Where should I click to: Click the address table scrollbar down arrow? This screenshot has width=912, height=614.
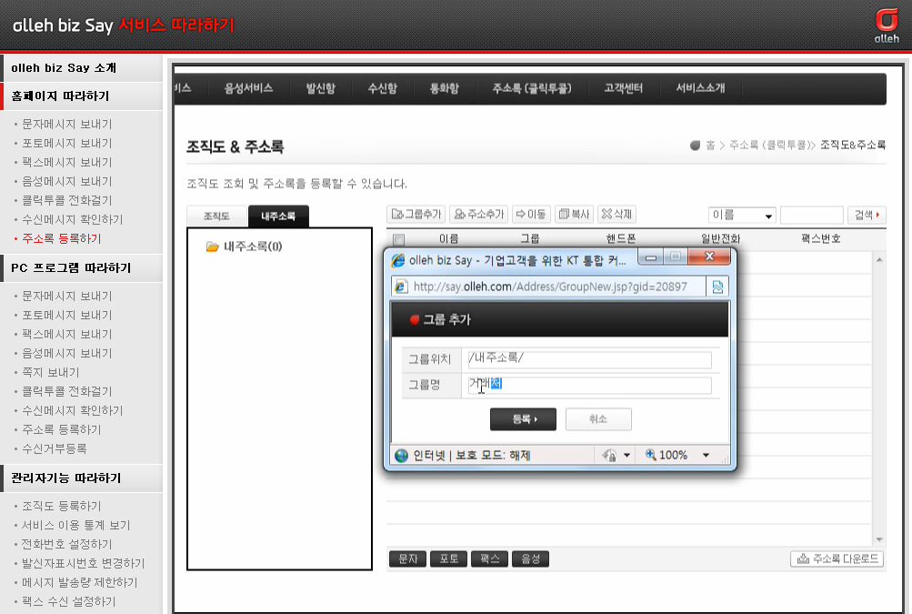click(879, 539)
